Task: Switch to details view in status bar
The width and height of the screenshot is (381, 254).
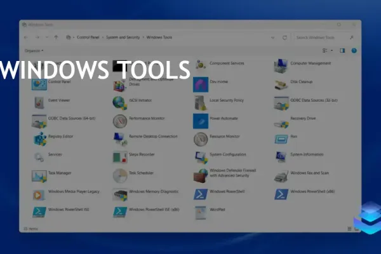Action: click(349, 229)
